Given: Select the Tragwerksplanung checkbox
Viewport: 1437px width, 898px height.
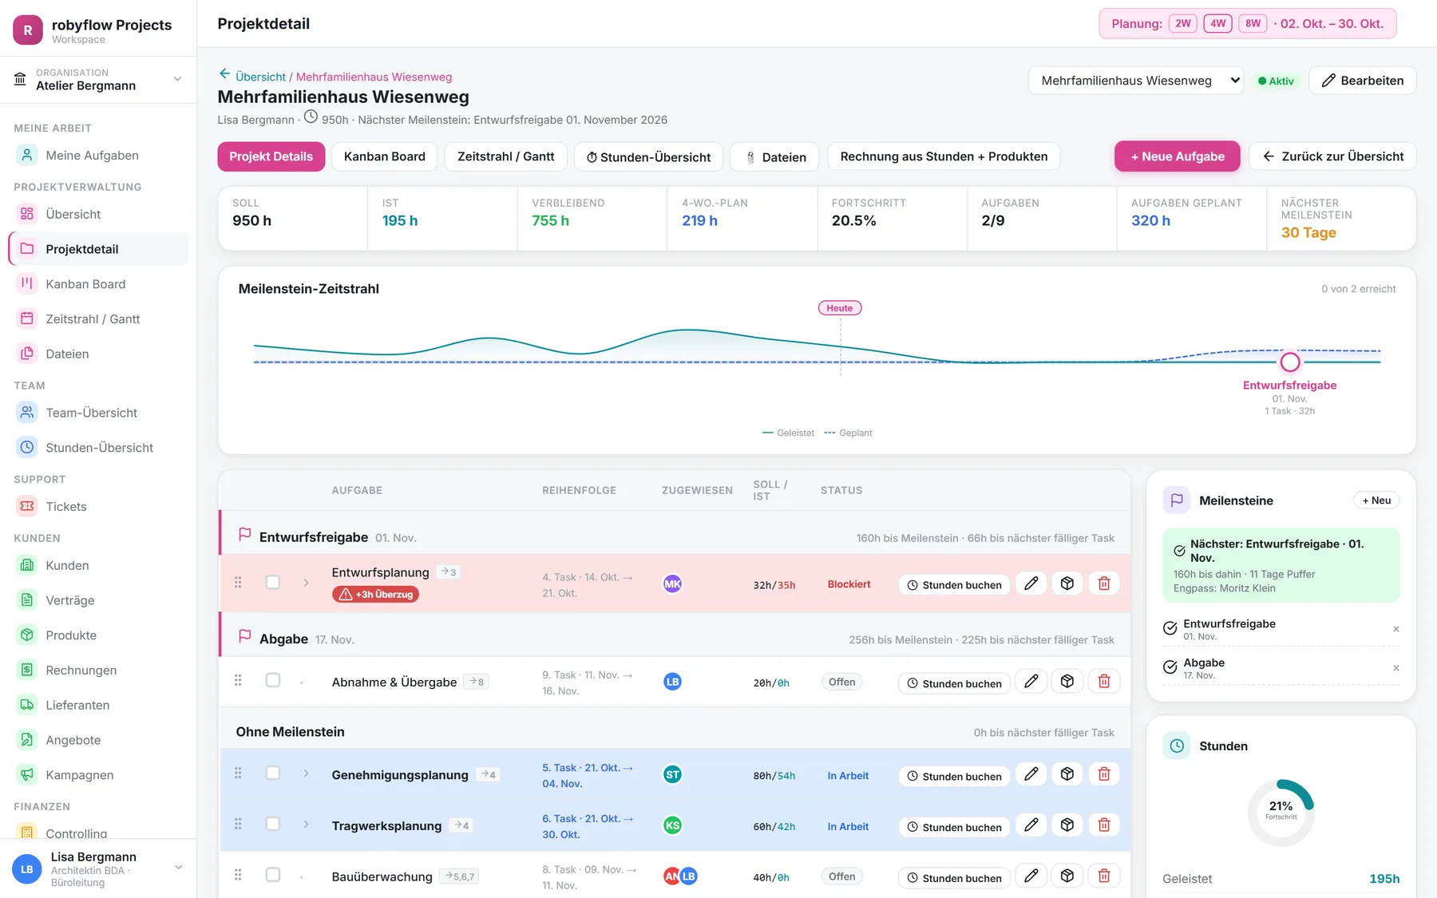Looking at the screenshot, I should pyautogui.click(x=273, y=825).
